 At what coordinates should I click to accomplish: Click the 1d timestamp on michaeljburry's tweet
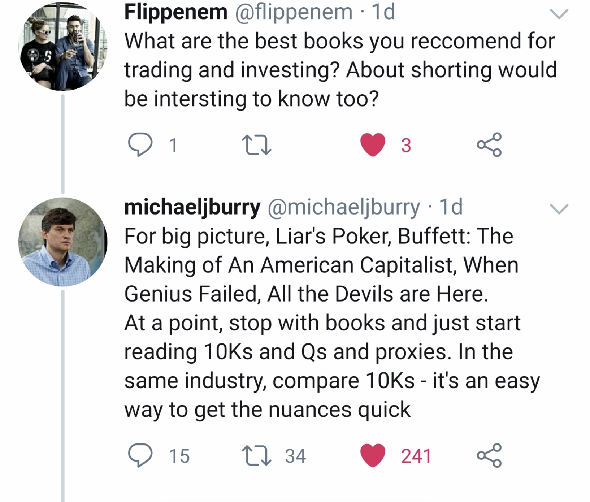[451, 207]
